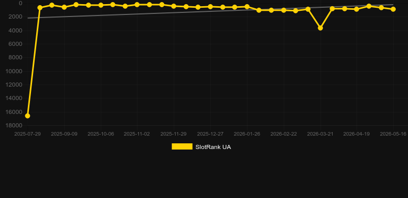Select the data point dip at 2026-03-21
Image resolution: width=408 pixels, height=198 pixels.
pyautogui.click(x=320, y=28)
